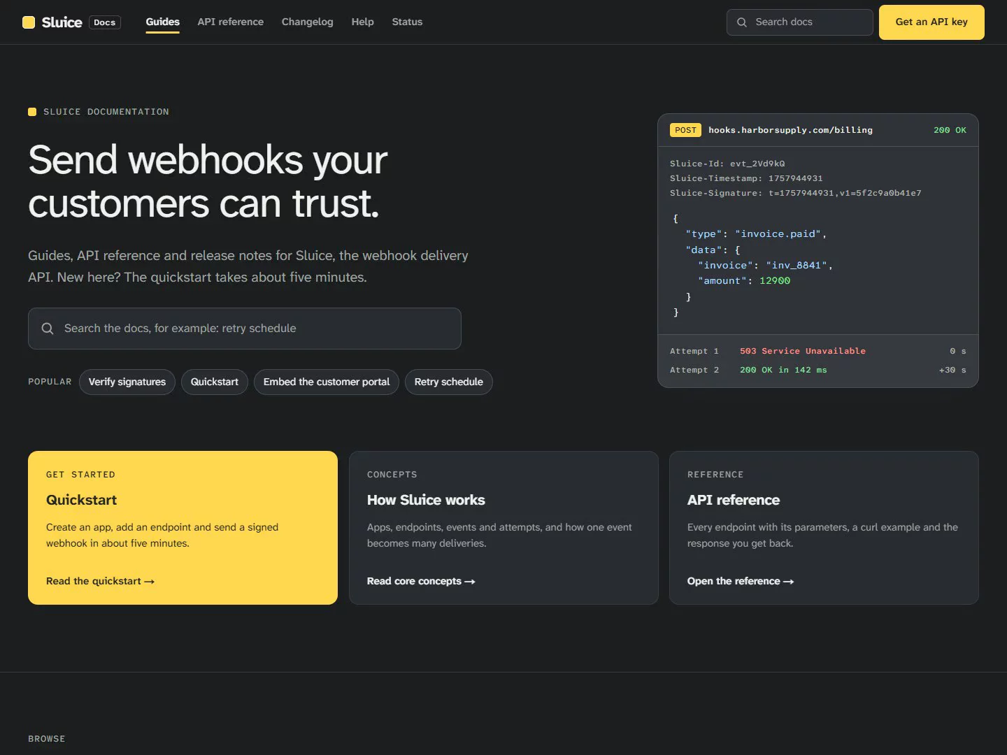Viewport: 1007px width, 755px height.
Task: Open the Help nav item
Action: pos(363,22)
